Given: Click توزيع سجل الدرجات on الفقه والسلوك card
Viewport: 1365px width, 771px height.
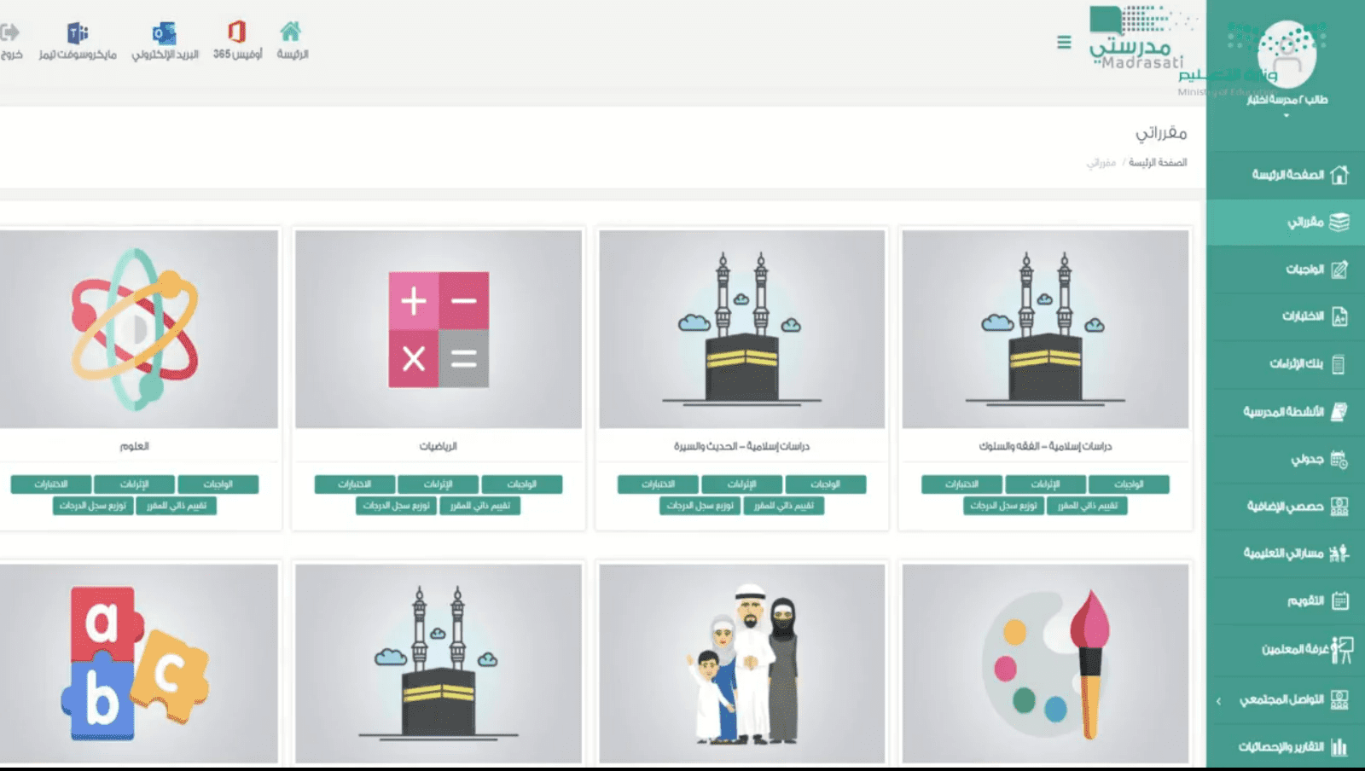Looking at the screenshot, I should tap(1004, 506).
